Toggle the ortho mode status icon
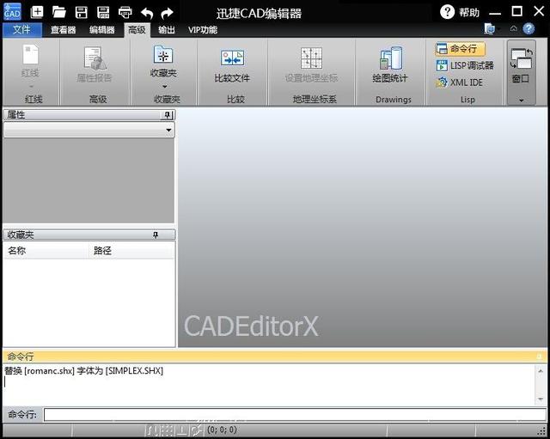550x439 pixels. (x=182, y=430)
